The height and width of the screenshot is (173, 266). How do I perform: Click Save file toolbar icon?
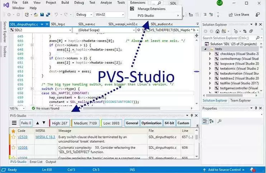pyautogui.click(x=42, y=15)
